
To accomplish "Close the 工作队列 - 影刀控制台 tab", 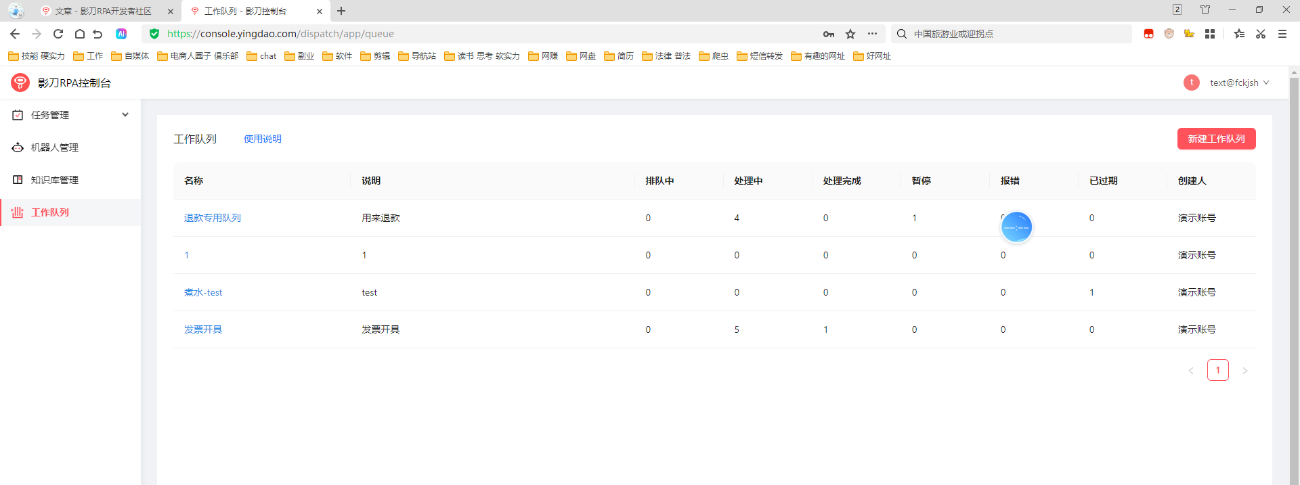I will click(x=320, y=11).
